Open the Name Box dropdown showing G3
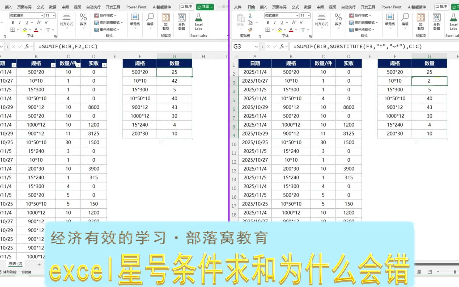 pyautogui.click(x=256, y=47)
